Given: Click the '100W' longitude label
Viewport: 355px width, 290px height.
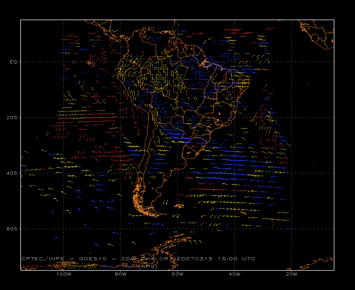Looking at the screenshot, I should pos(64,274).
